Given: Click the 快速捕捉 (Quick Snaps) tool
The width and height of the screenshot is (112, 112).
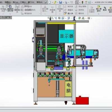Looking at the screenshot, I should 60,9.
